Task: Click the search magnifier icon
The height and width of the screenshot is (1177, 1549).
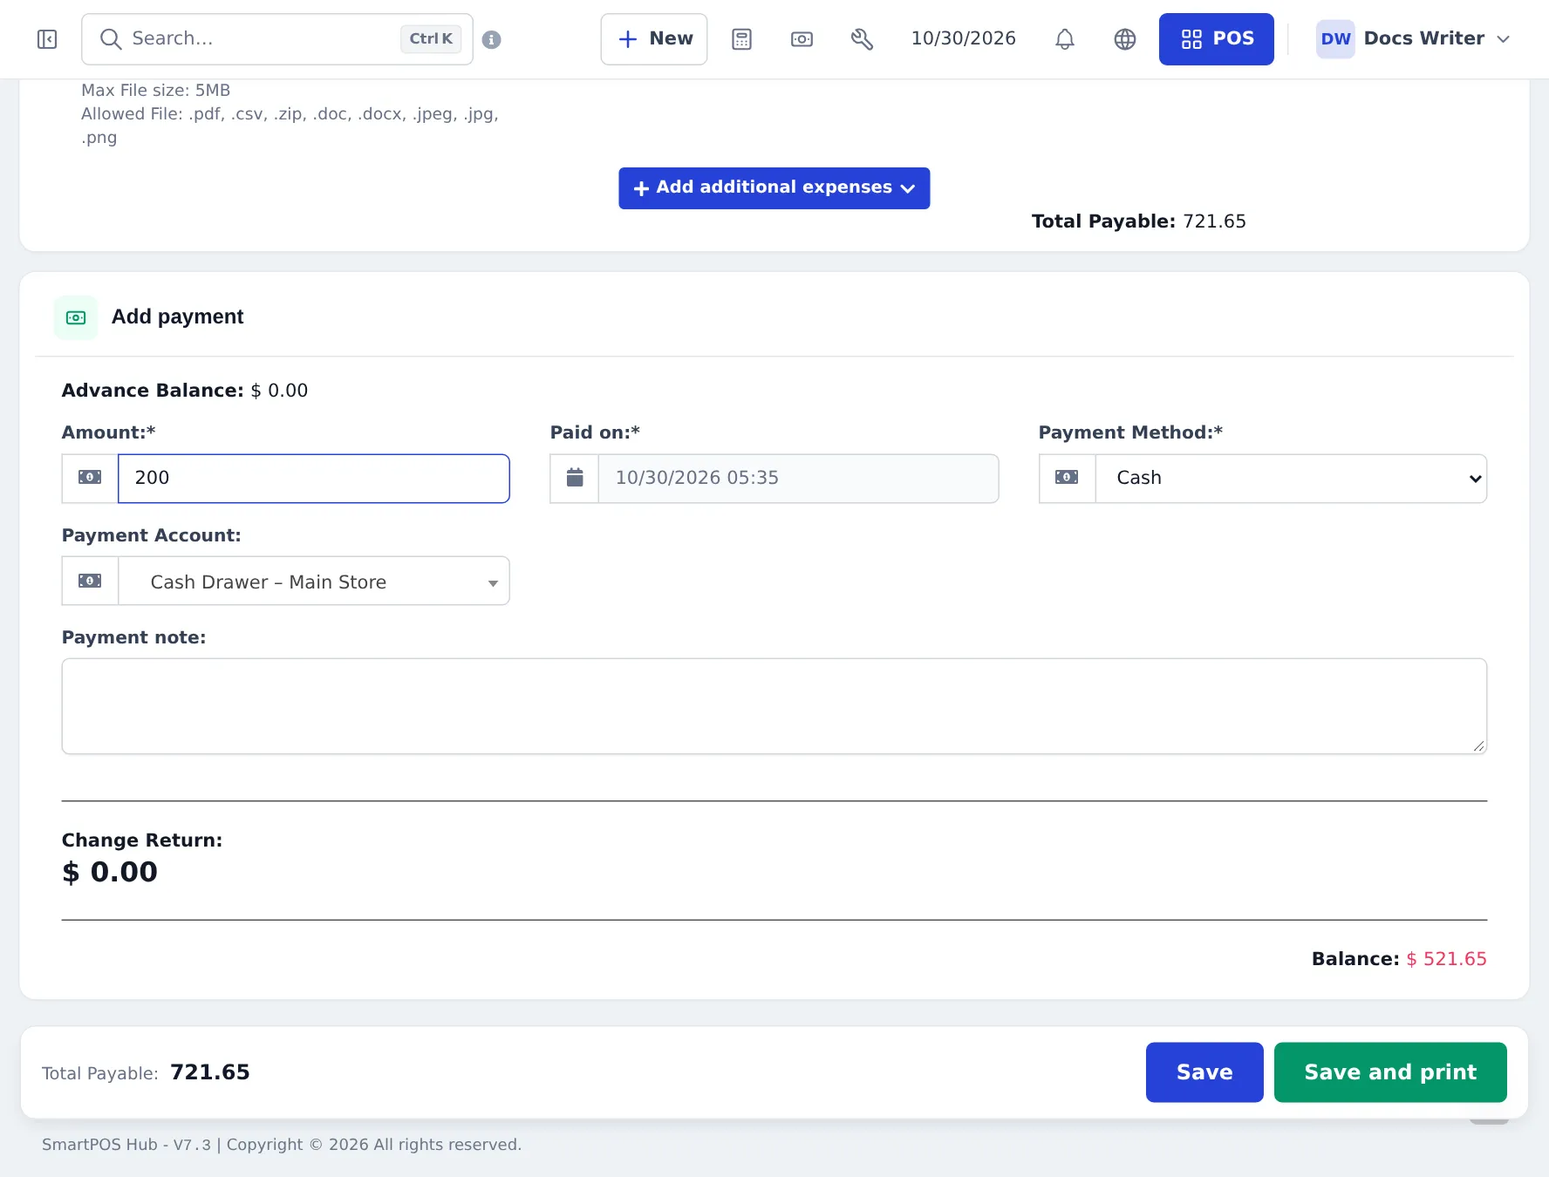Action: 110,39
